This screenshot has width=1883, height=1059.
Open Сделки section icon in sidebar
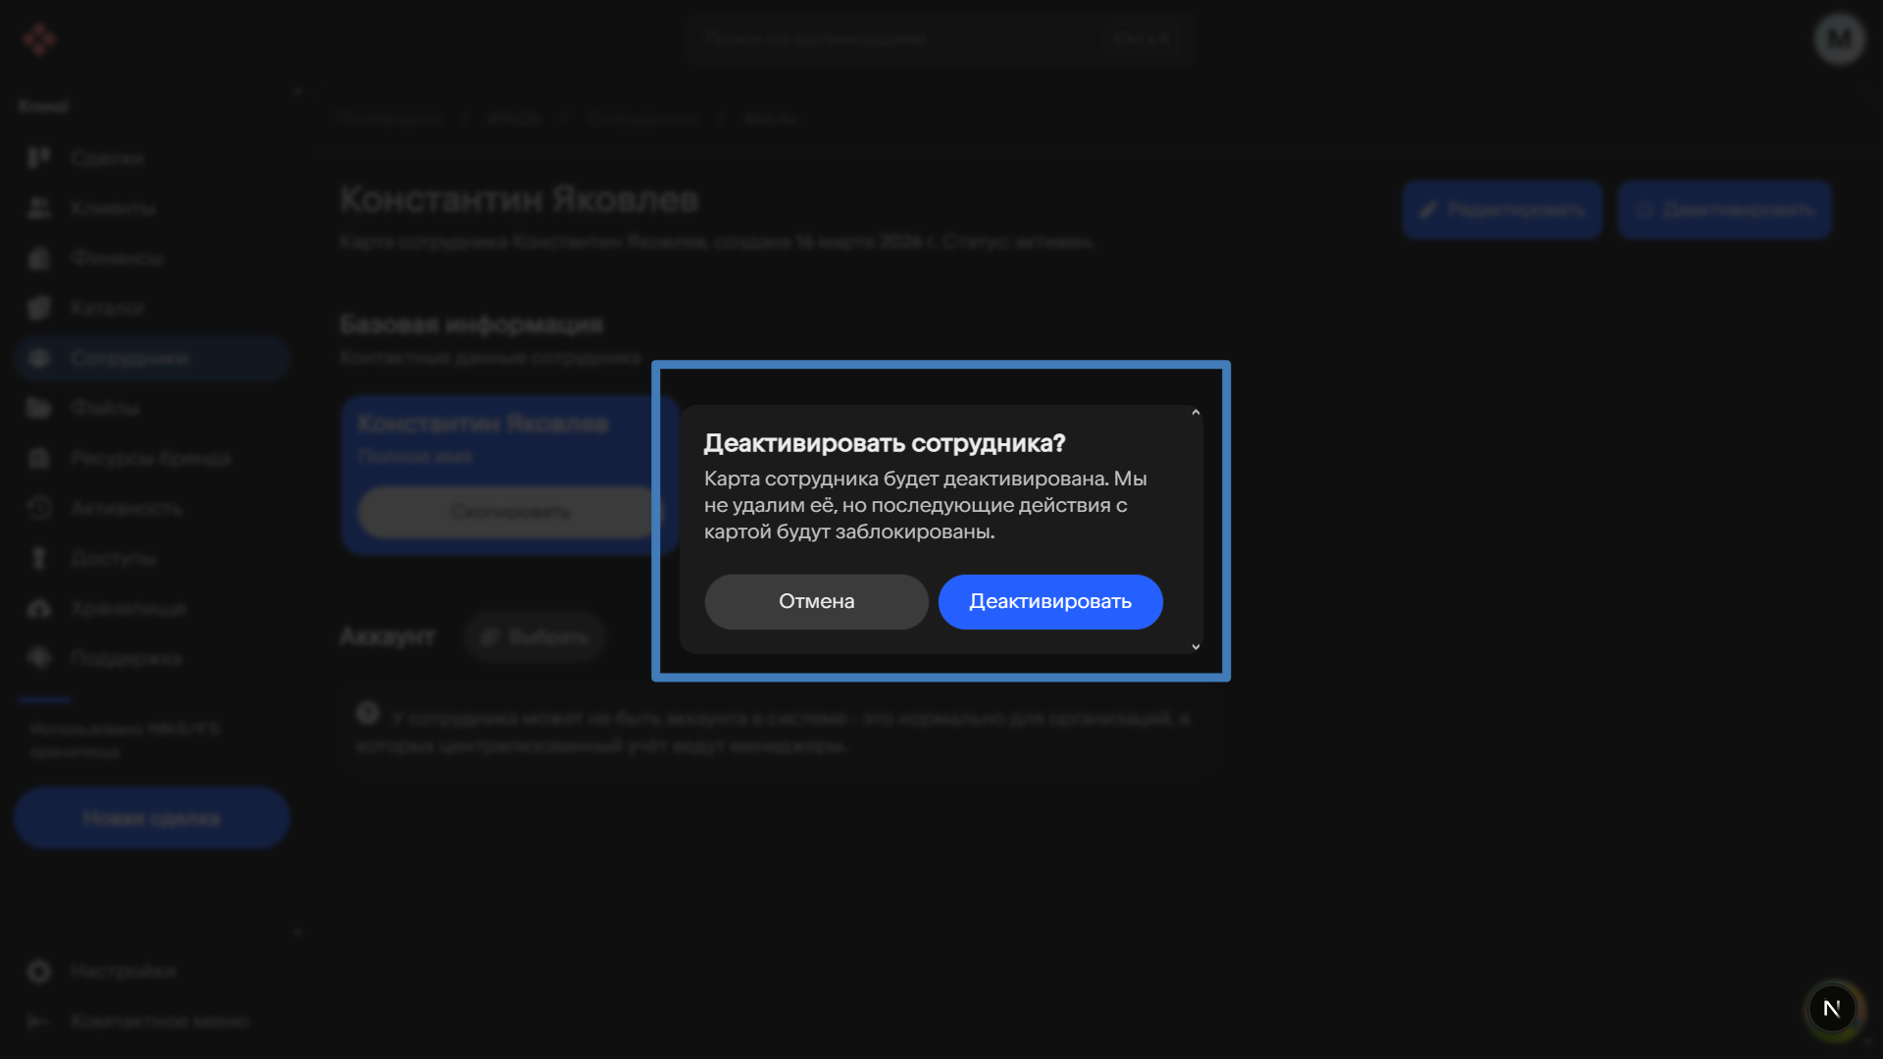39,158
